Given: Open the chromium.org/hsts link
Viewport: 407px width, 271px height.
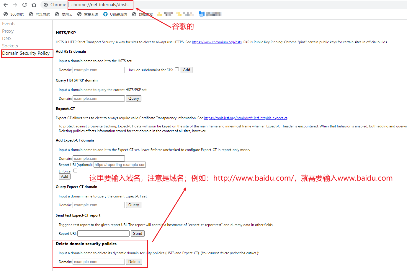Looking at the screenshot, I should 217,42.
